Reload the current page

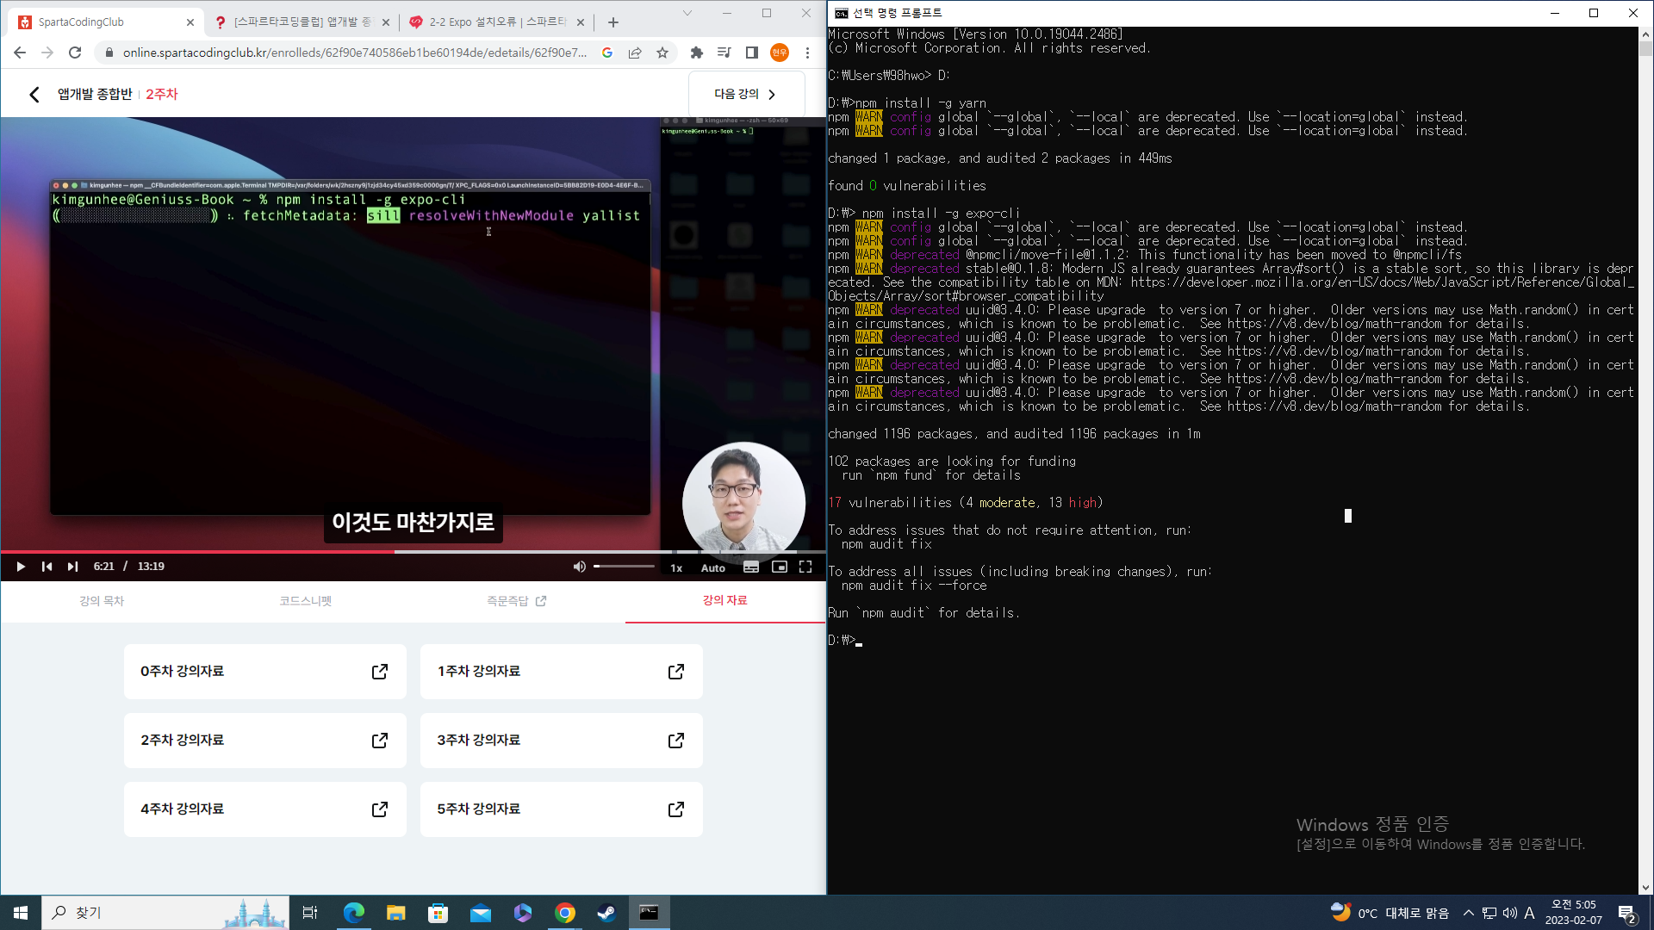tap(75, 53)
